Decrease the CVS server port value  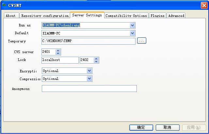(x=58, y=53)
